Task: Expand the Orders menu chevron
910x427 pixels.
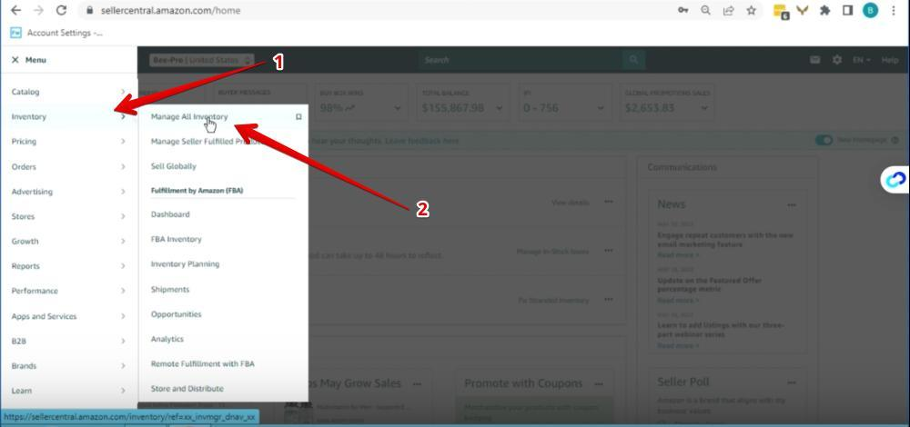Action: tap(123, 166)
